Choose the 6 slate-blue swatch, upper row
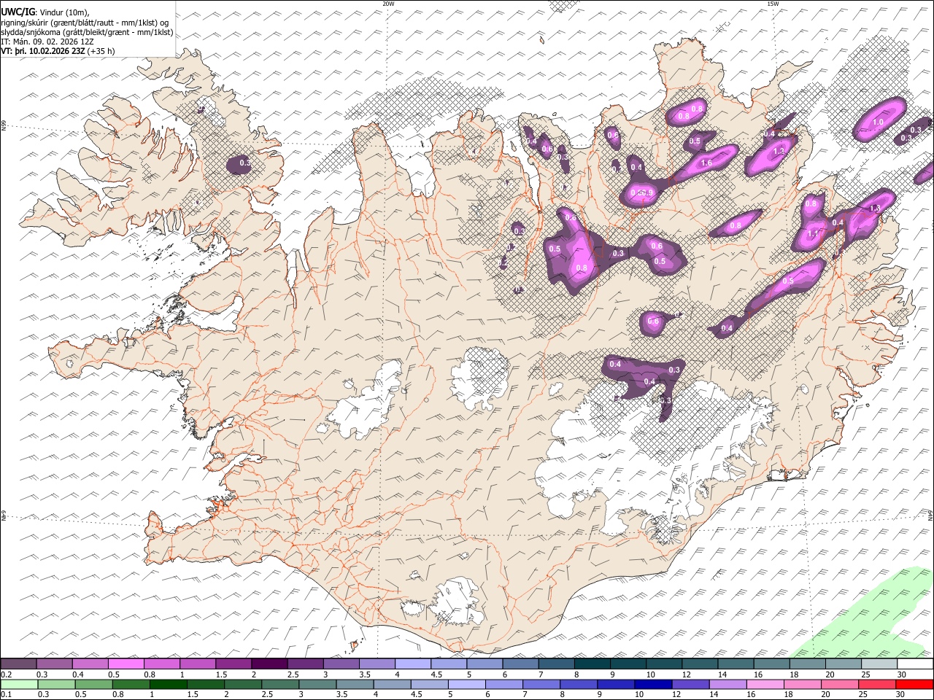This screenshot has width=934, height=700. (520, 664)
